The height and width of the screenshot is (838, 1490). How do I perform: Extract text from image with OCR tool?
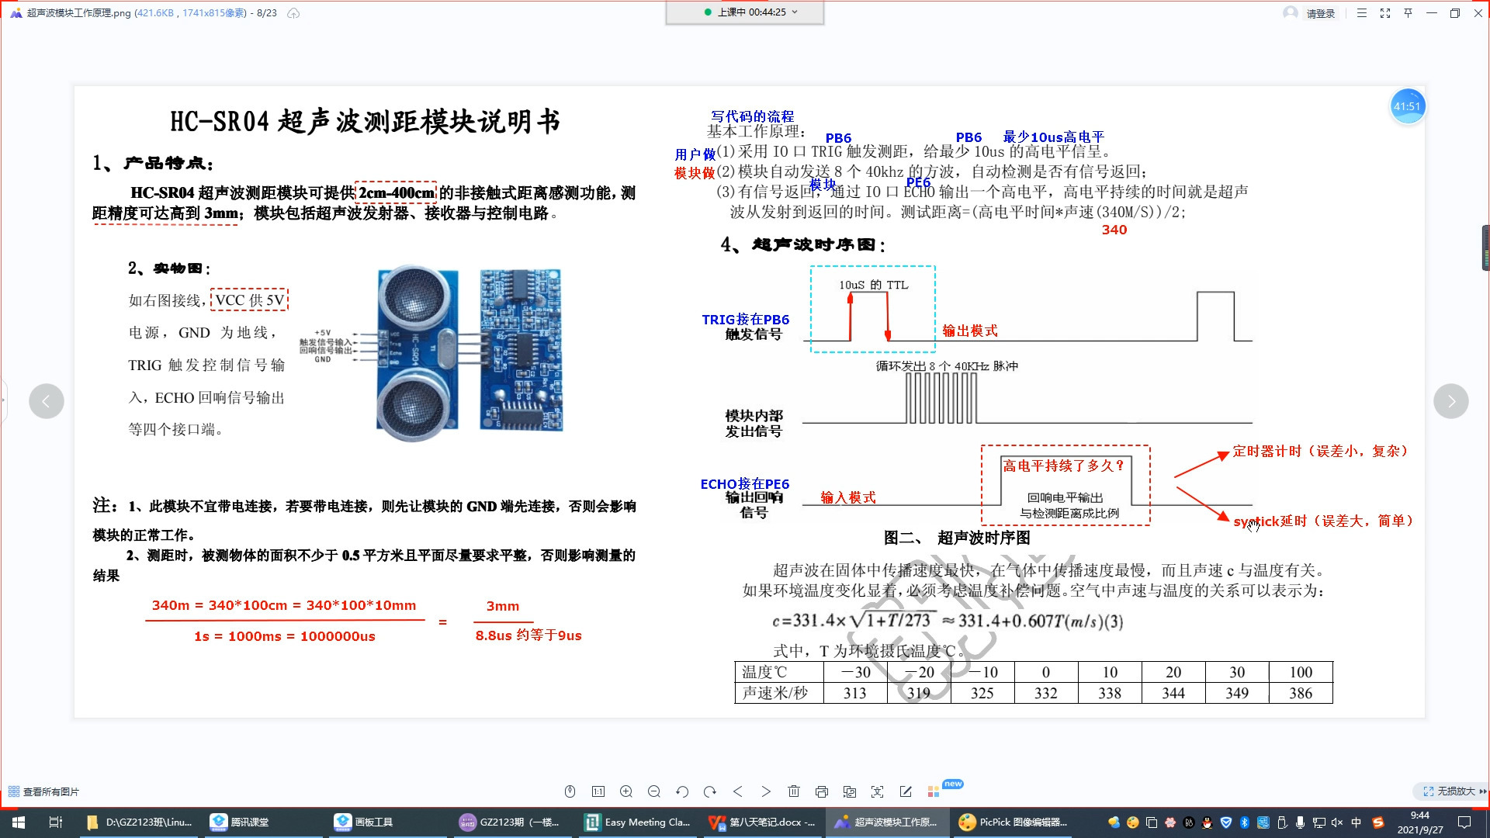point(878,791)
